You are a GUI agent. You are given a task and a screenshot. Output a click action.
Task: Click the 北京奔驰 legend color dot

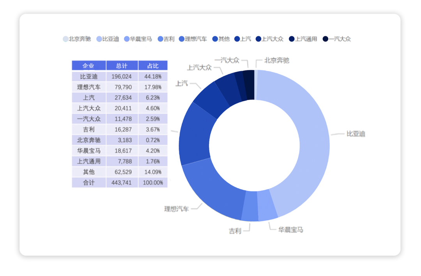[x=65, y=39]
